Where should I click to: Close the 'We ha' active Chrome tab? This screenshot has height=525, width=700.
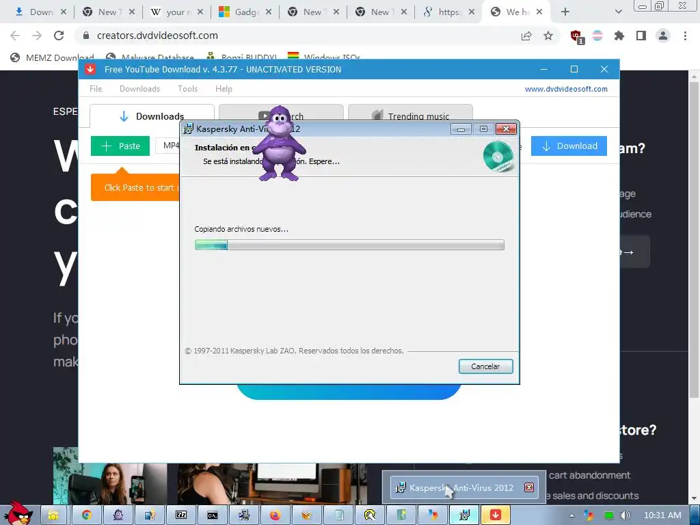point(539,12)
